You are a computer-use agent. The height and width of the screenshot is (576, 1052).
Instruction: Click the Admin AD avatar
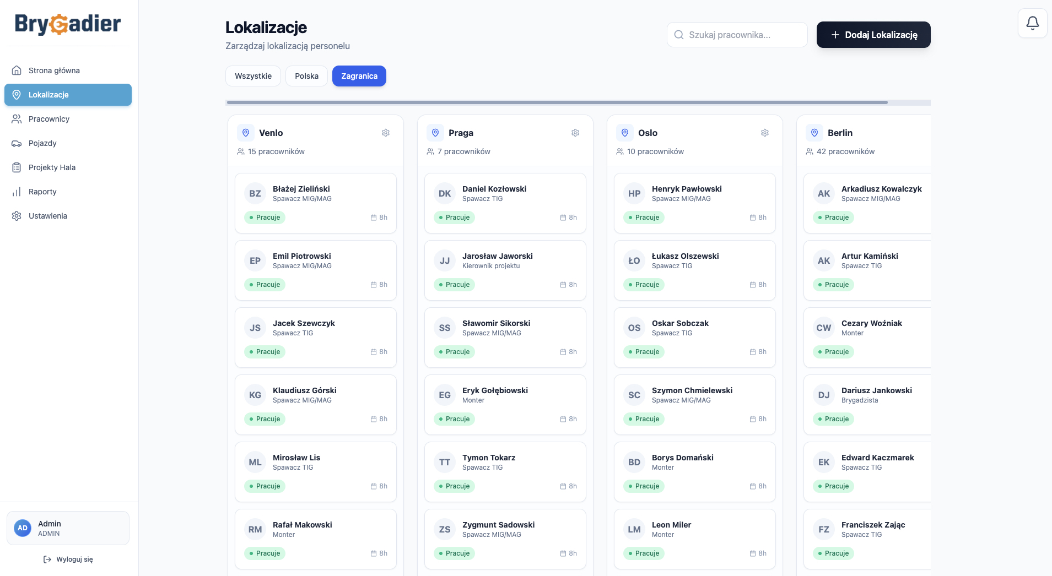pyautogui.click(x=23, y=528)
